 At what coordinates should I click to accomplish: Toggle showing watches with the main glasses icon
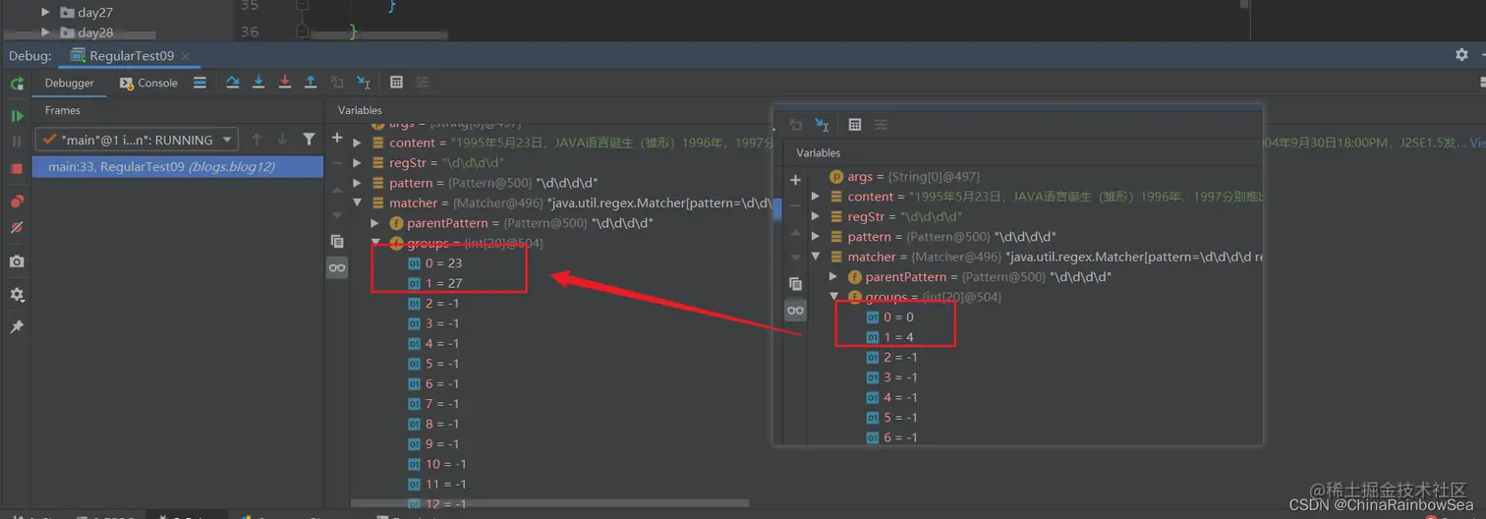coord(337,268)
